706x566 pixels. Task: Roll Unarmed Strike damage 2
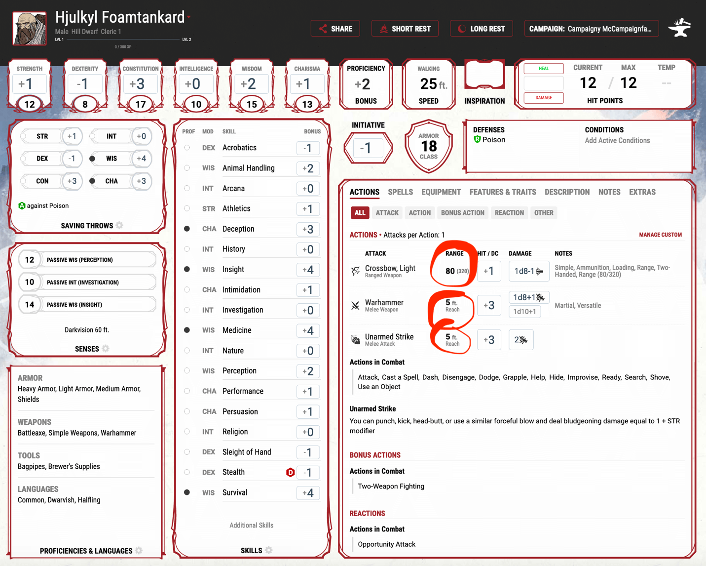click(x=521, y=340)
